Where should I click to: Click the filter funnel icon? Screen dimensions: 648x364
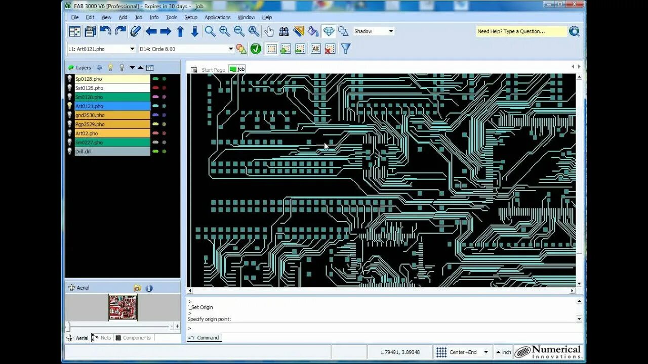(x=345, y=49)
